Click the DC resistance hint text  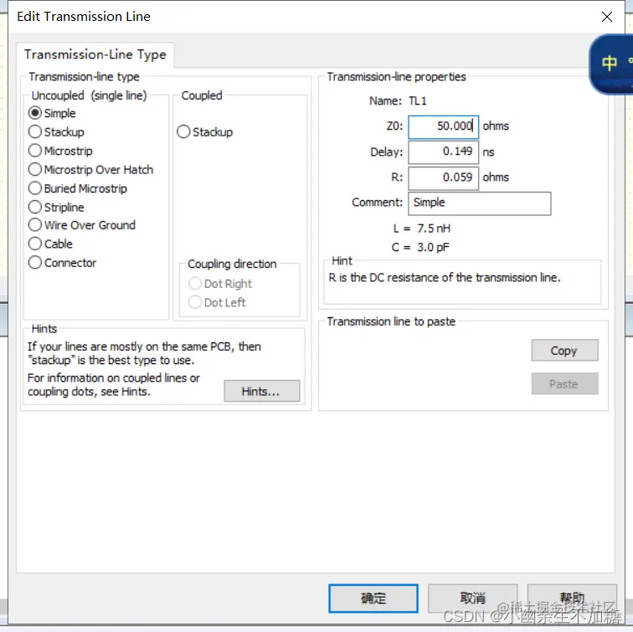click(445, 278)
